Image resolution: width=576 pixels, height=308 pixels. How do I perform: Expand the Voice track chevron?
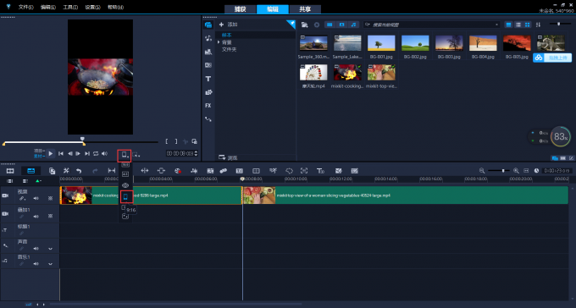tap(50, 249)
